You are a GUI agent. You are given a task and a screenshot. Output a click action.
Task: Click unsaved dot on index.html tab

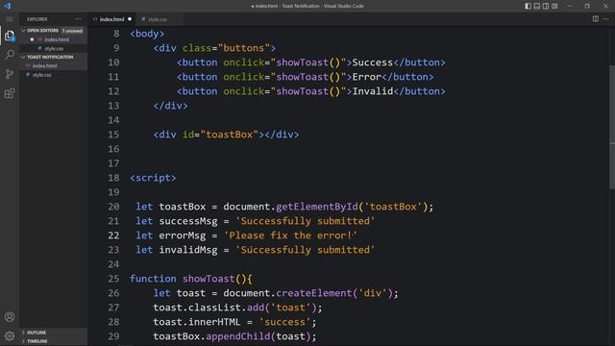pos(130,19)
